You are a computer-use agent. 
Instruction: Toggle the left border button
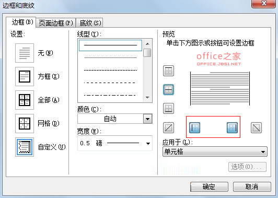click(x=194, y=127)
